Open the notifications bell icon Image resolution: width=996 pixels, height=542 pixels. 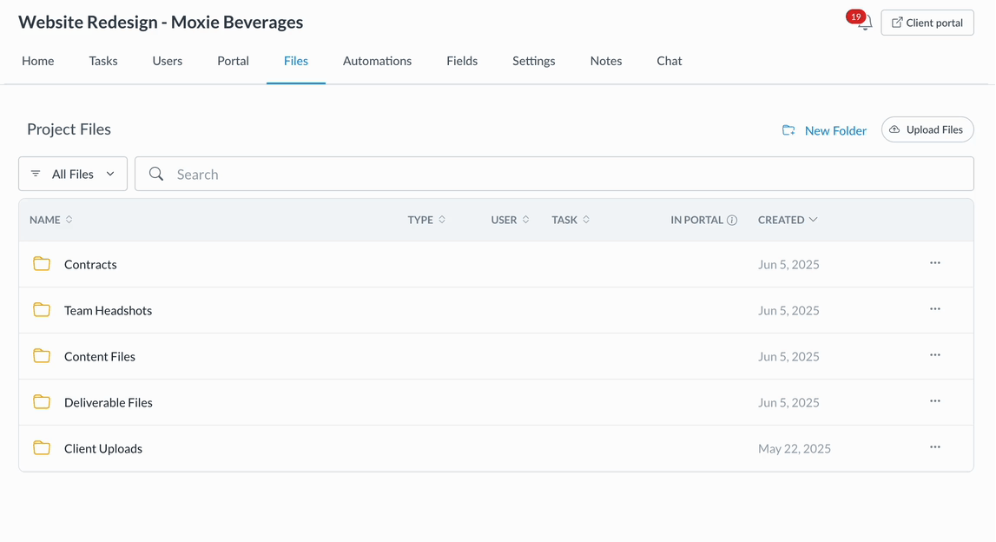pos(864,23)
